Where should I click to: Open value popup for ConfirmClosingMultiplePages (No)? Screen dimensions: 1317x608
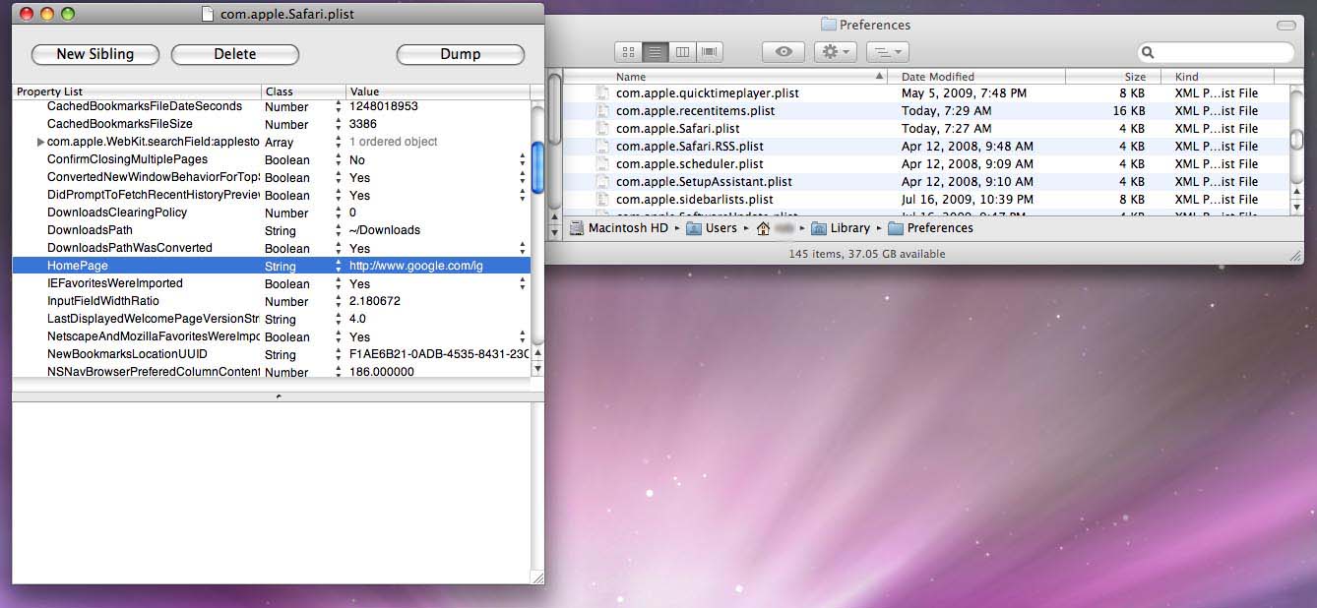coord(523,159)
